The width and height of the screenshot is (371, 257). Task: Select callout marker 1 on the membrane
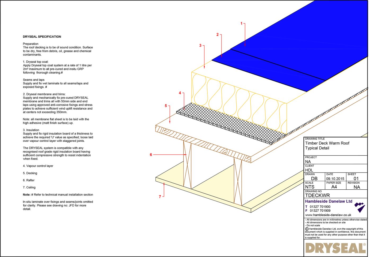point(241,24)
